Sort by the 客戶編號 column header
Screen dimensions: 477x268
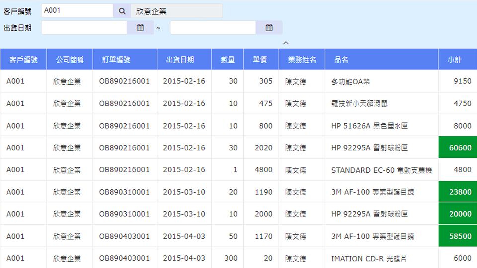pos(23,60)
